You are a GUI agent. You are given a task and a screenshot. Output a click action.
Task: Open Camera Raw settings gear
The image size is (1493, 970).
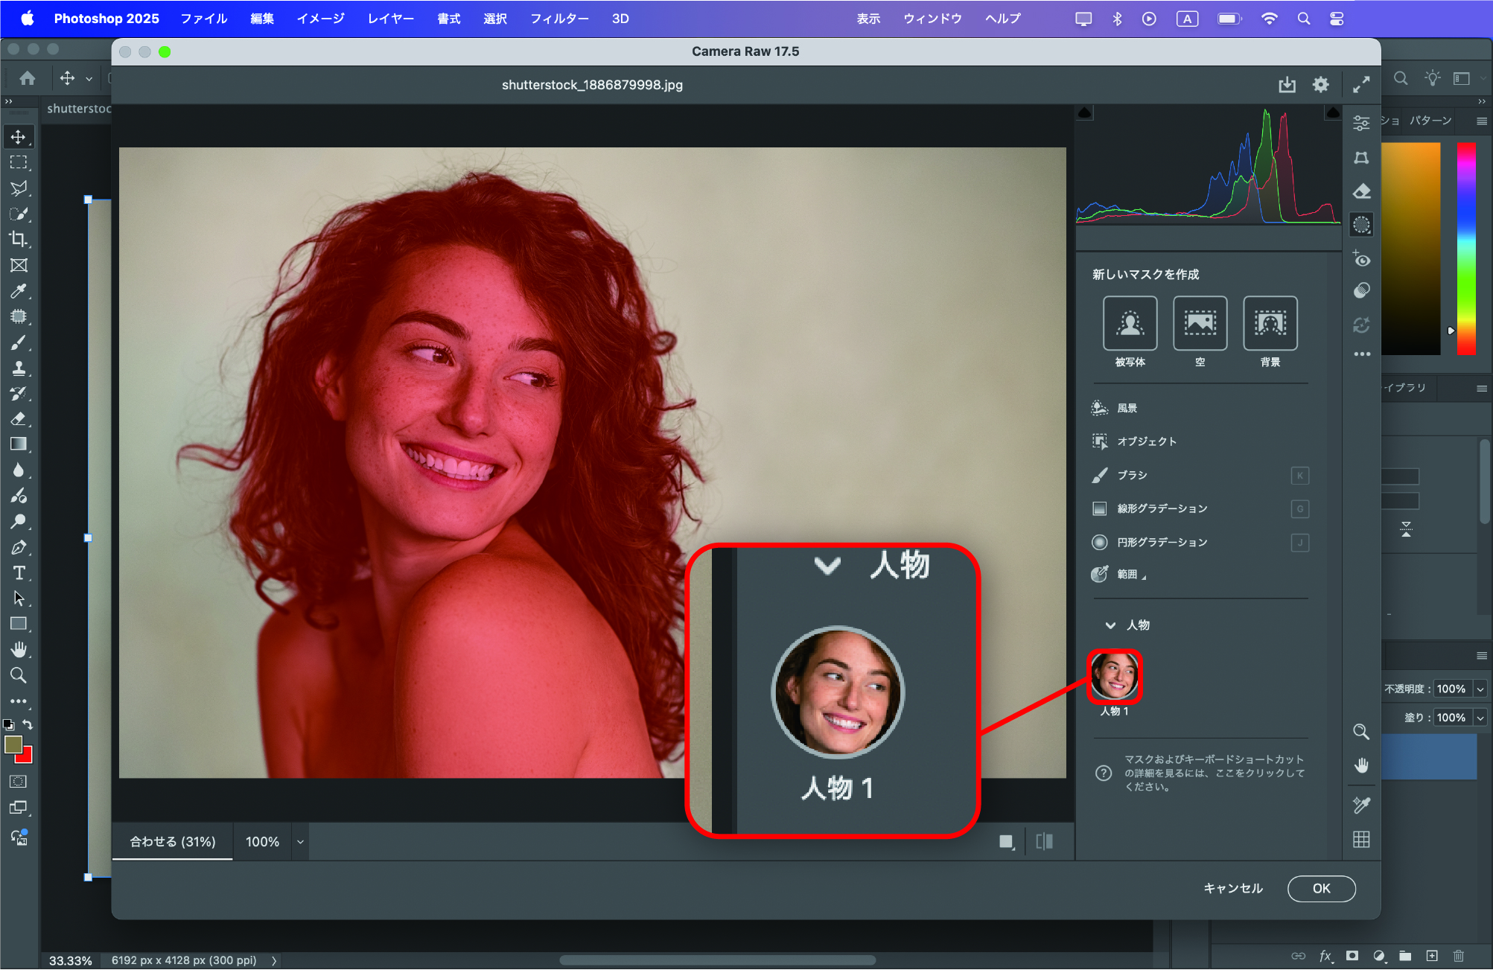1320,85
